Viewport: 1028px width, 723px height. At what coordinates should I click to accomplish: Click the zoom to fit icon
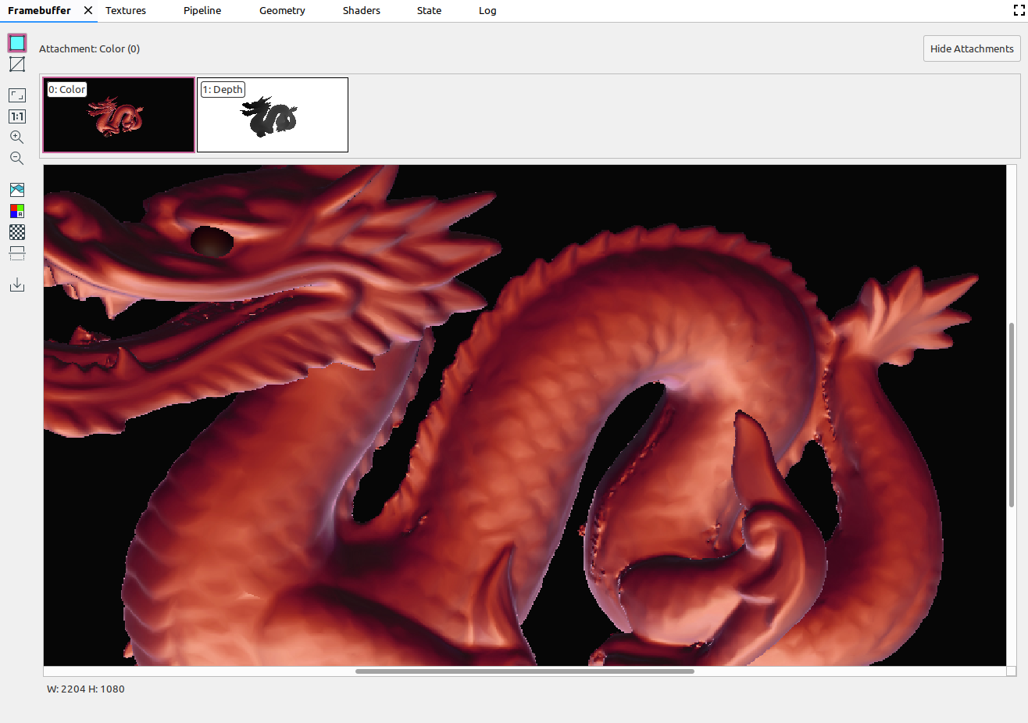tap(17, 95)
